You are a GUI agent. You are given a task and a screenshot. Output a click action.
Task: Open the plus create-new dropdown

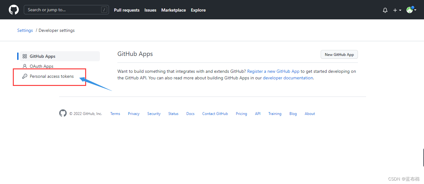tap(397, 10)
